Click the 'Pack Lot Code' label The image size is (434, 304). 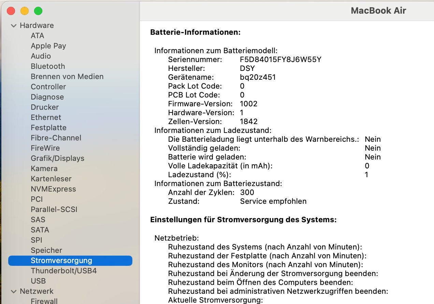[x=195, y=86]
